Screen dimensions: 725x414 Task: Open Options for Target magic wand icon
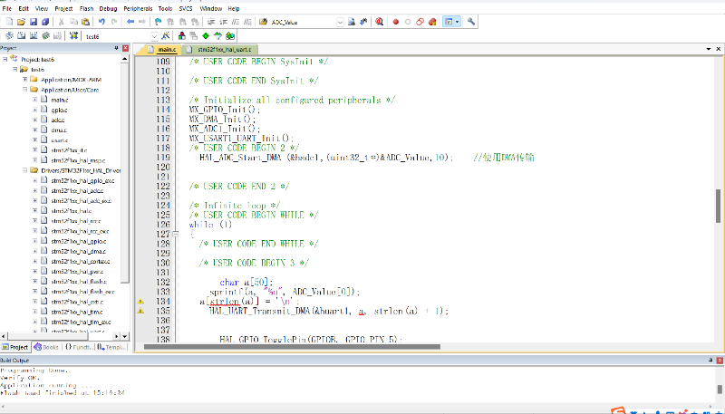coord(165,36)
